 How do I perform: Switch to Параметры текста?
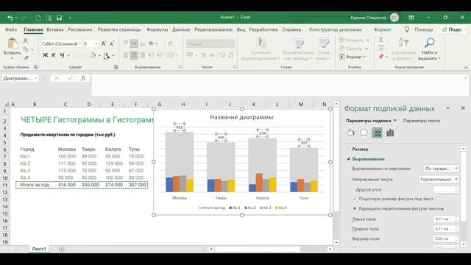[x=422, y=121]
